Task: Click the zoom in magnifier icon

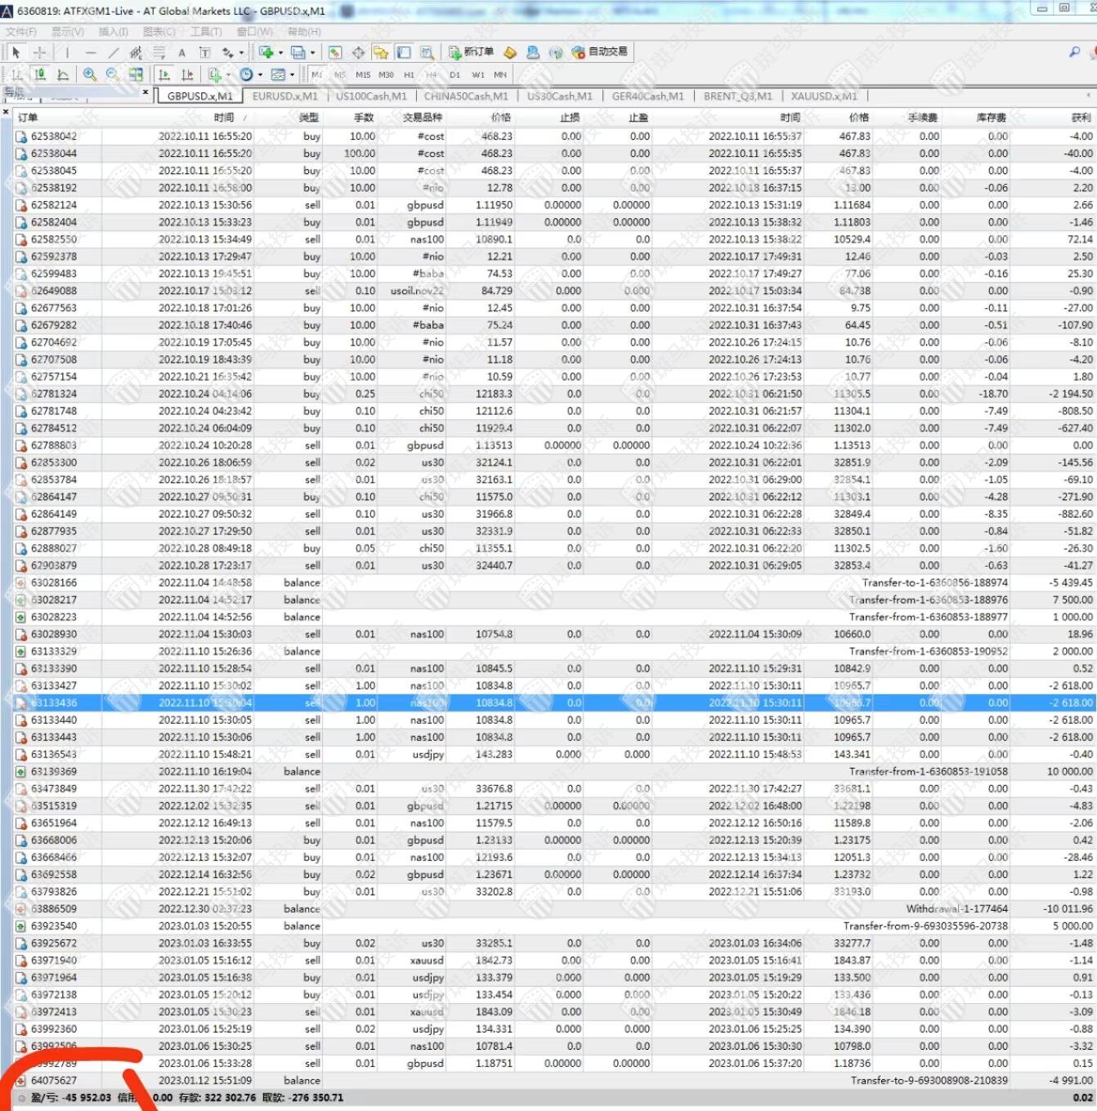Action: pos(89,74)
